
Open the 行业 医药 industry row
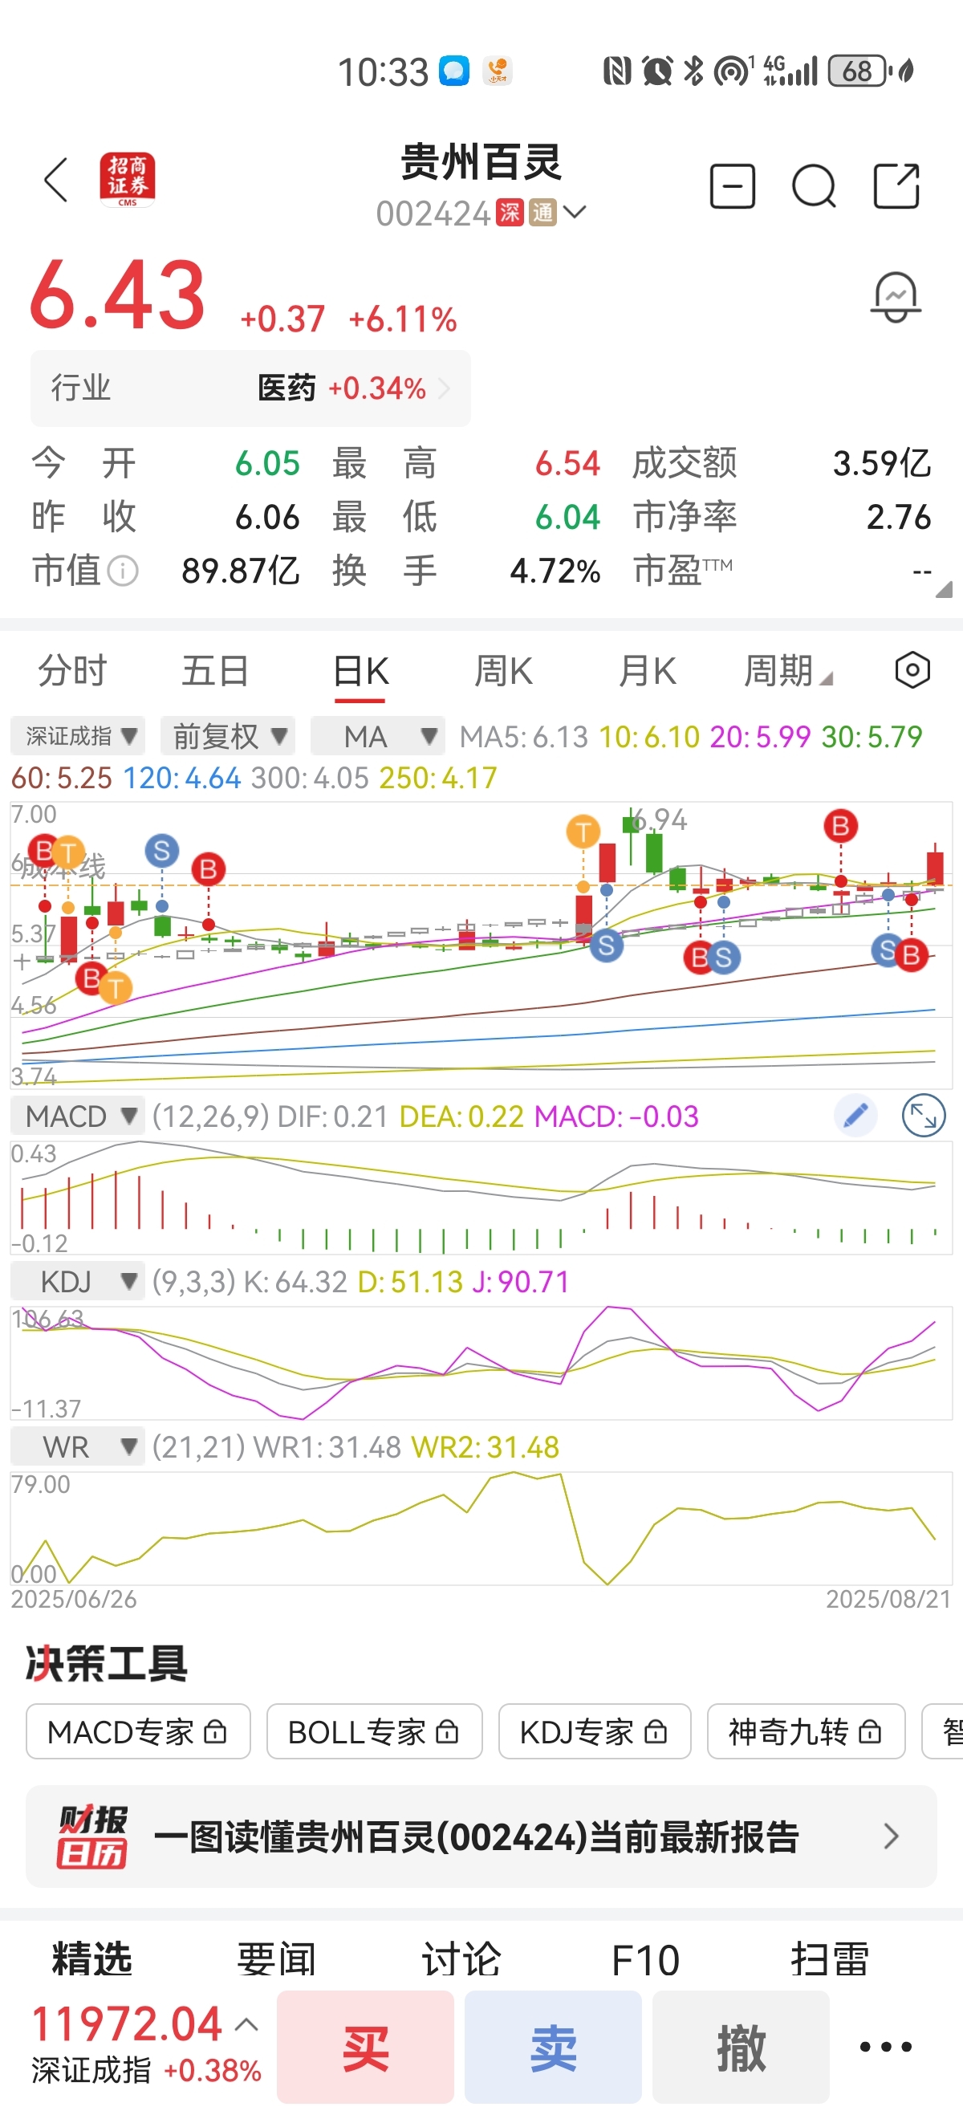point(251,388)
